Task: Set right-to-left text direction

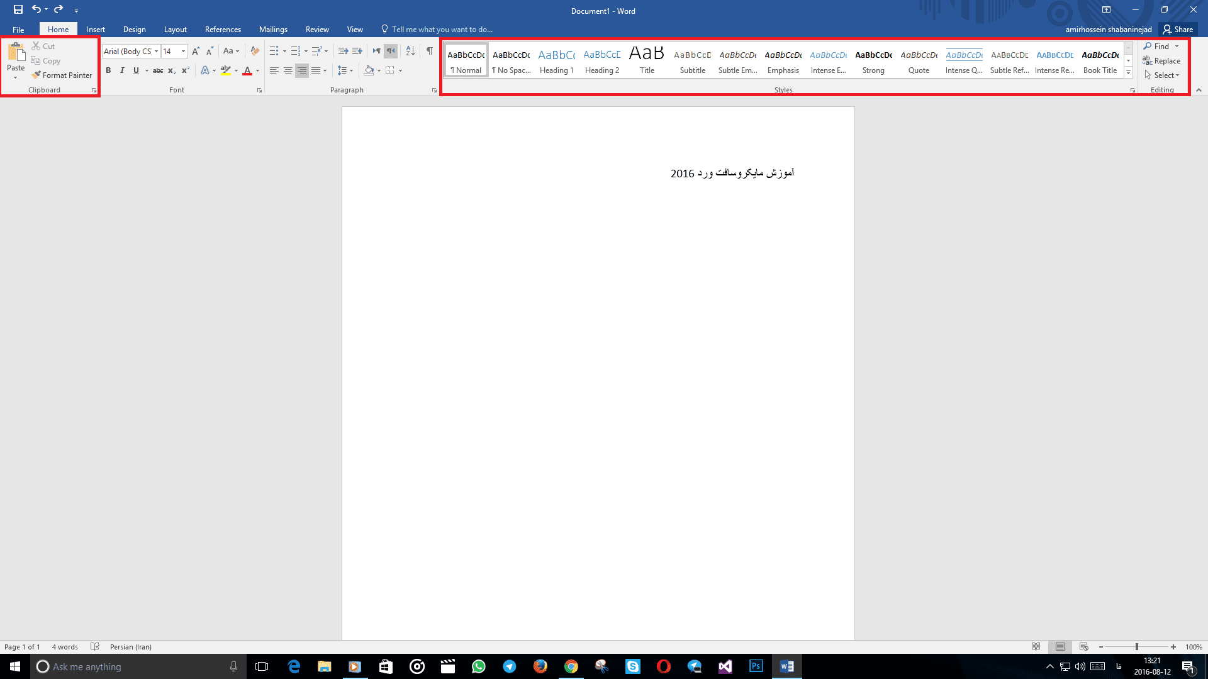Action: pos(391,52)
